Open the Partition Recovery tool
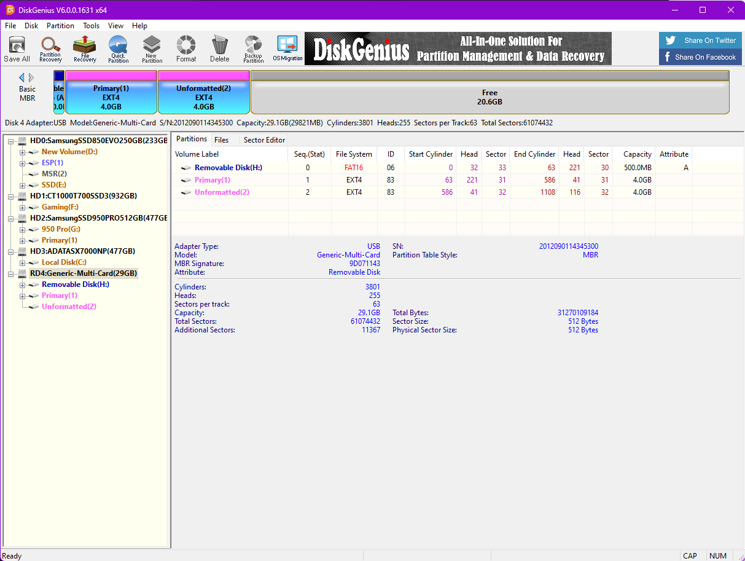745x561 pixels. pyautogui.click(x=50, y=49)
